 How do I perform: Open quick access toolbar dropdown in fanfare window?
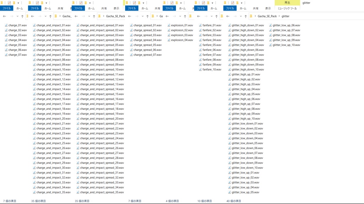[x=213, y=3]
